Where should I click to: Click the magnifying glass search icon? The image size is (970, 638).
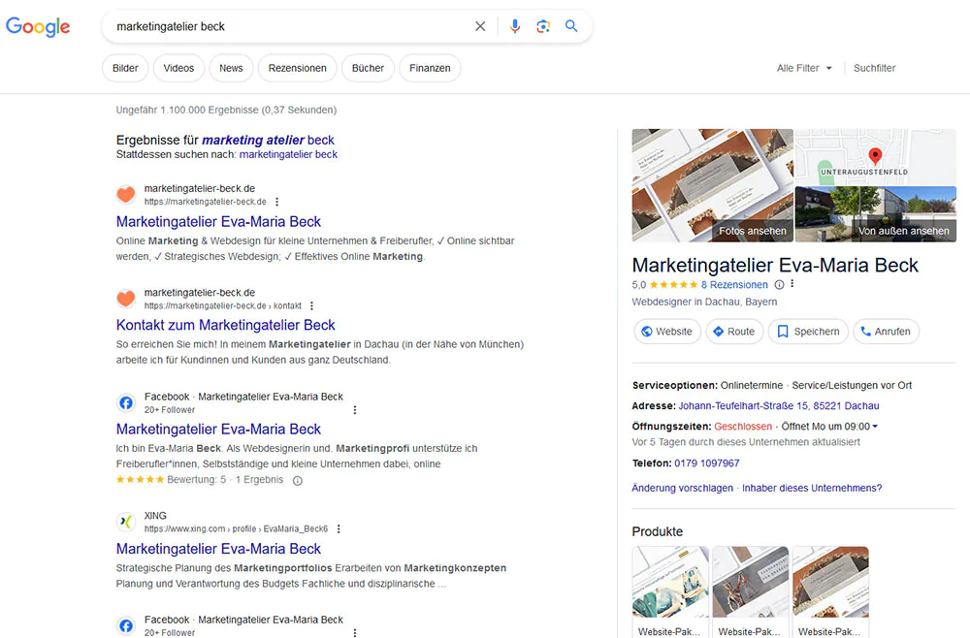[571, 26]
